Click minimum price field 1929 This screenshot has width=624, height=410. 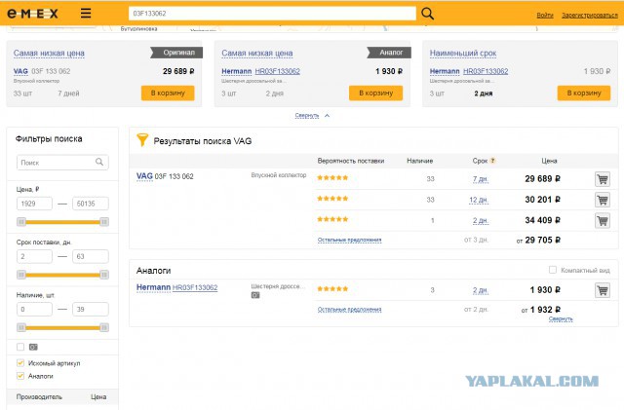click(x=34, y=204)
